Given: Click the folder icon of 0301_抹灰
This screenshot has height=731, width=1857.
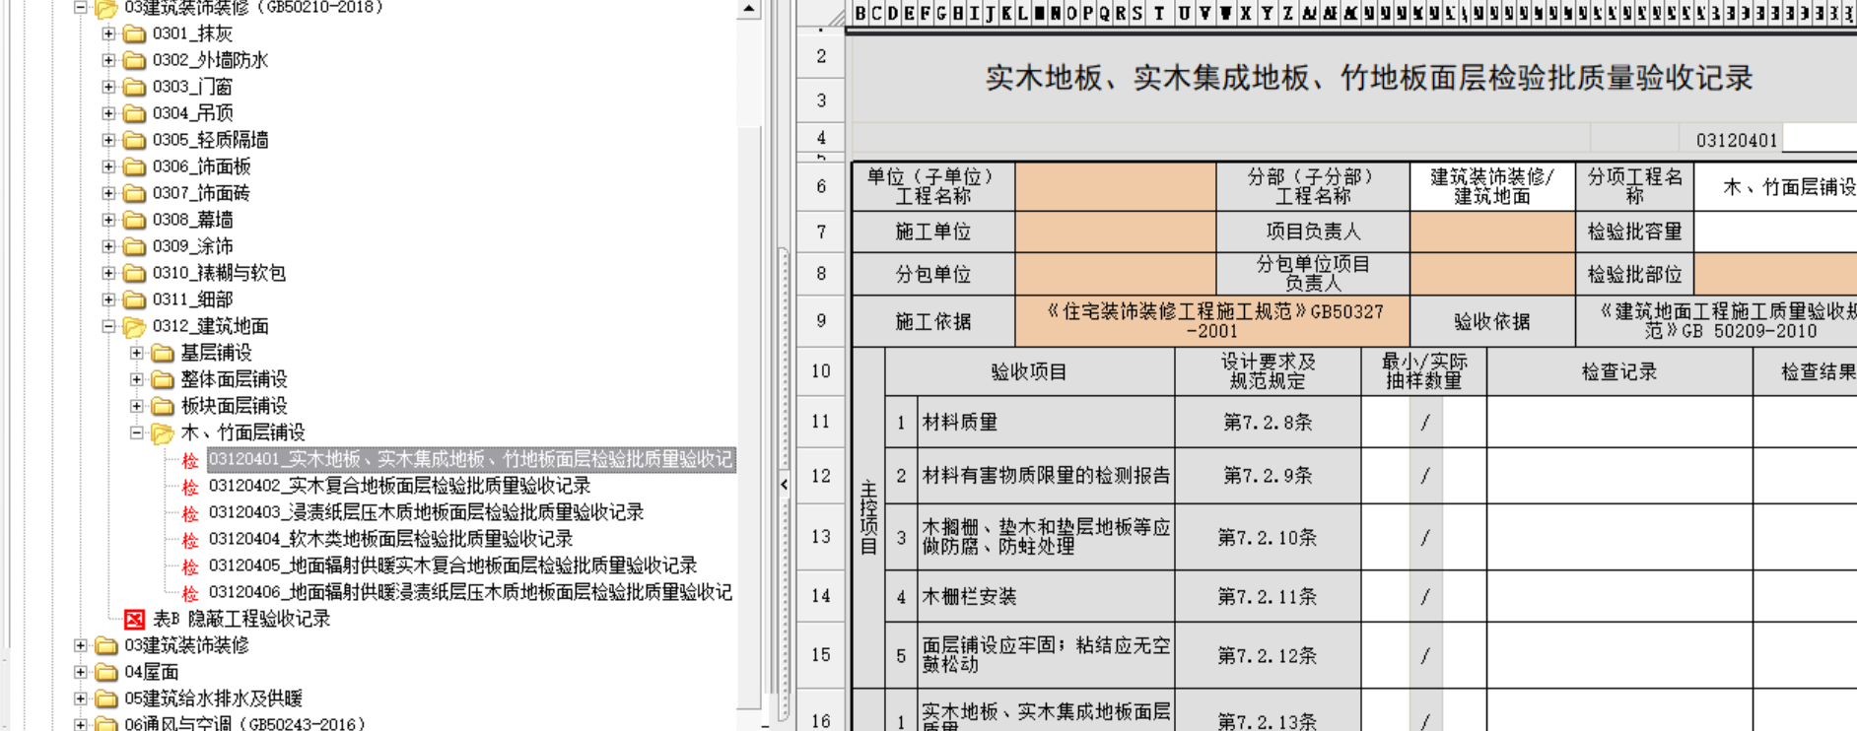Looking at the screenshot, I should click(134, 33).
